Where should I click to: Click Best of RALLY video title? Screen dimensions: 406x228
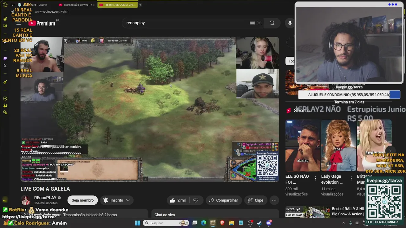pos(348,211)
